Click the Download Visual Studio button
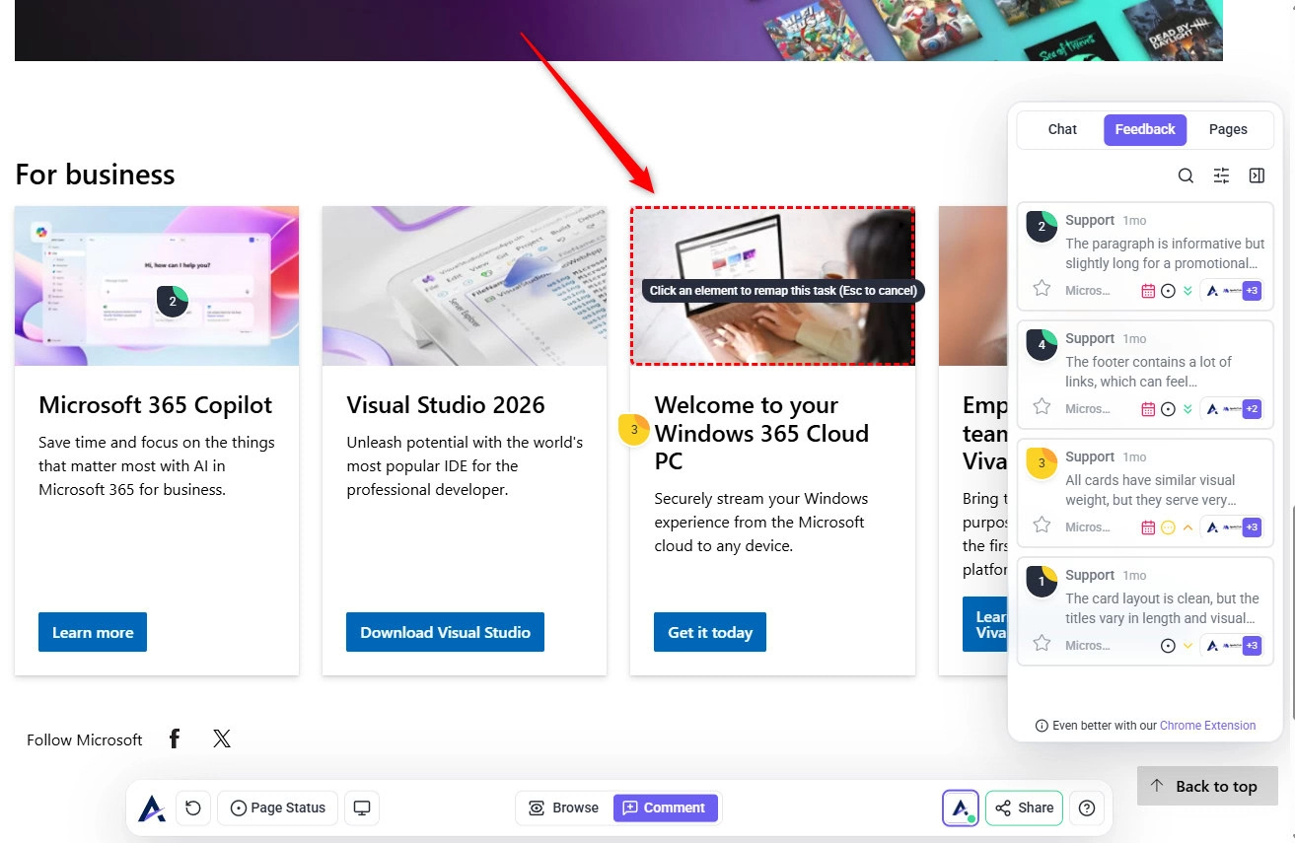Viewport: 1295px width, 843px height. point(445,632)
